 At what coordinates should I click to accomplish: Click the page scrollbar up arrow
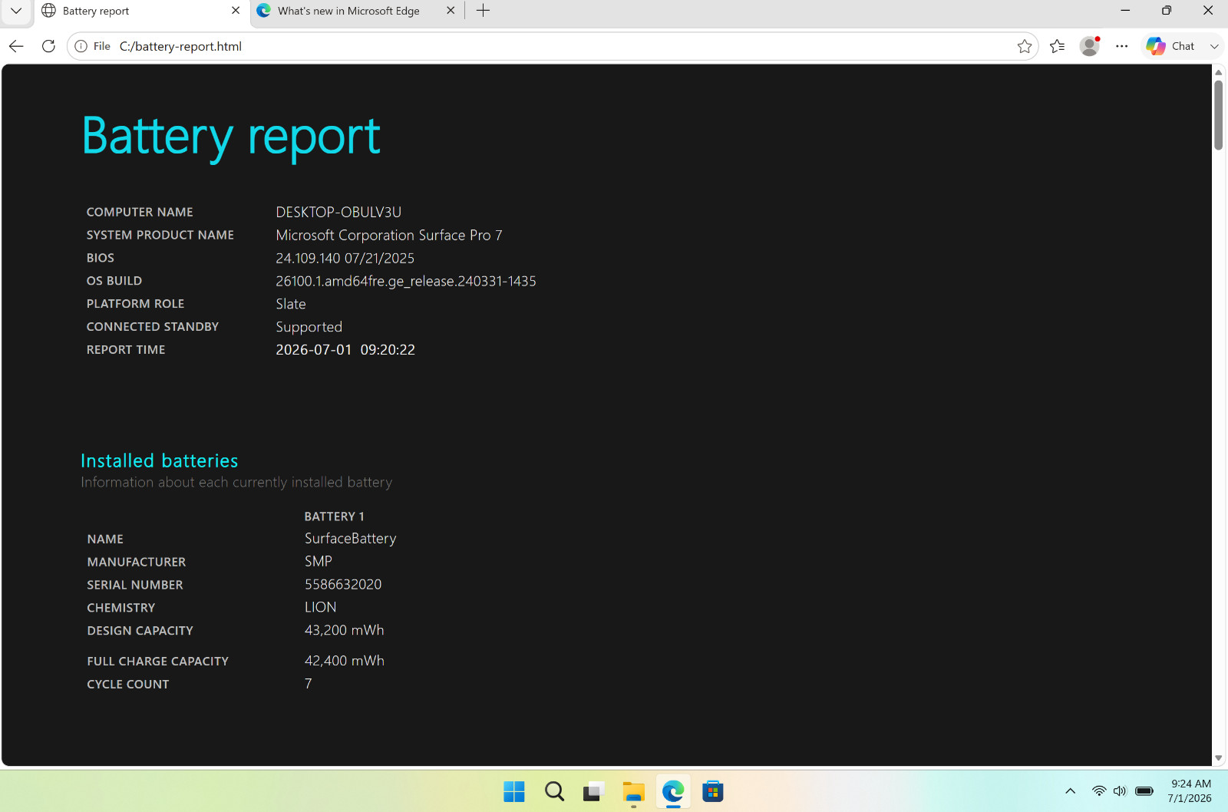1218,72
